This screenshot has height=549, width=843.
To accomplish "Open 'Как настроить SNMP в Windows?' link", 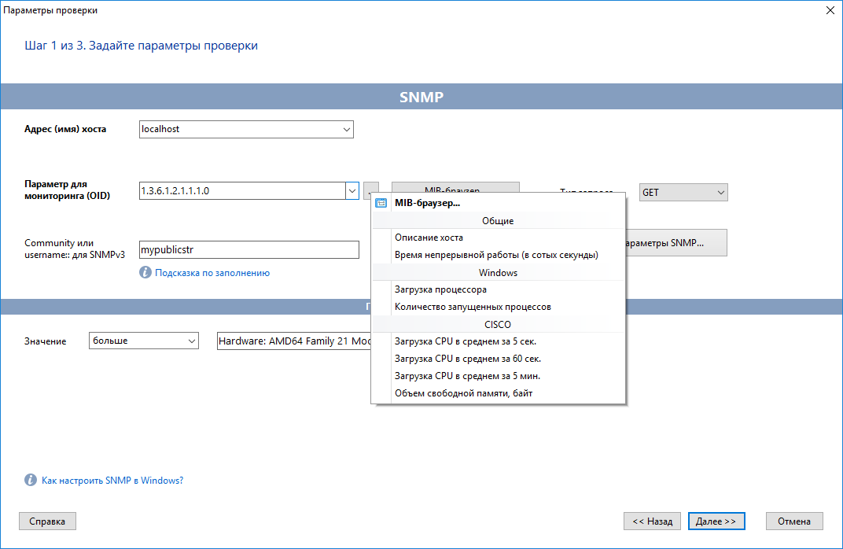I will (112, 480).
